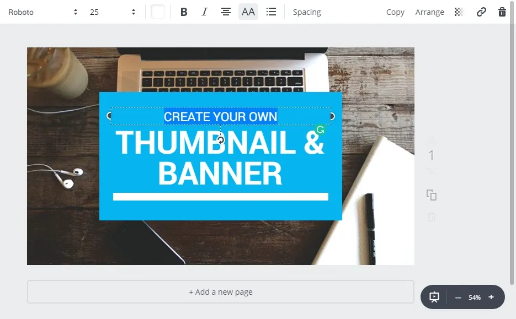This screenshot has height=319, width=516.
Task: Open the Arrange menu
Action: (429, 12)
